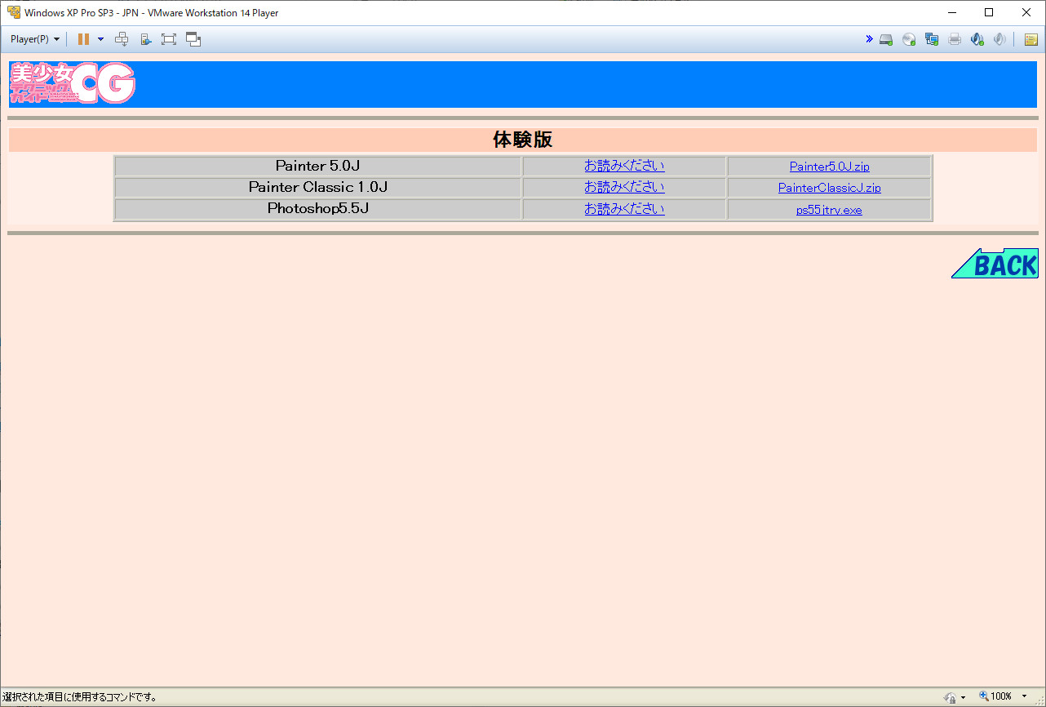Screen dimensions: 1046x707
Task: Click the hard disk device icon
Action: [x=886, y=39]
